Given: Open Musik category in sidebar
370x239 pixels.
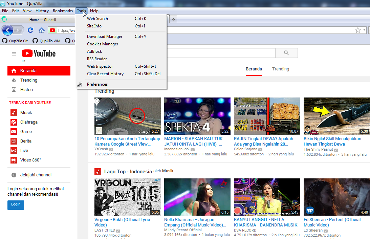Looking at the screenshot, I should 26,113.
